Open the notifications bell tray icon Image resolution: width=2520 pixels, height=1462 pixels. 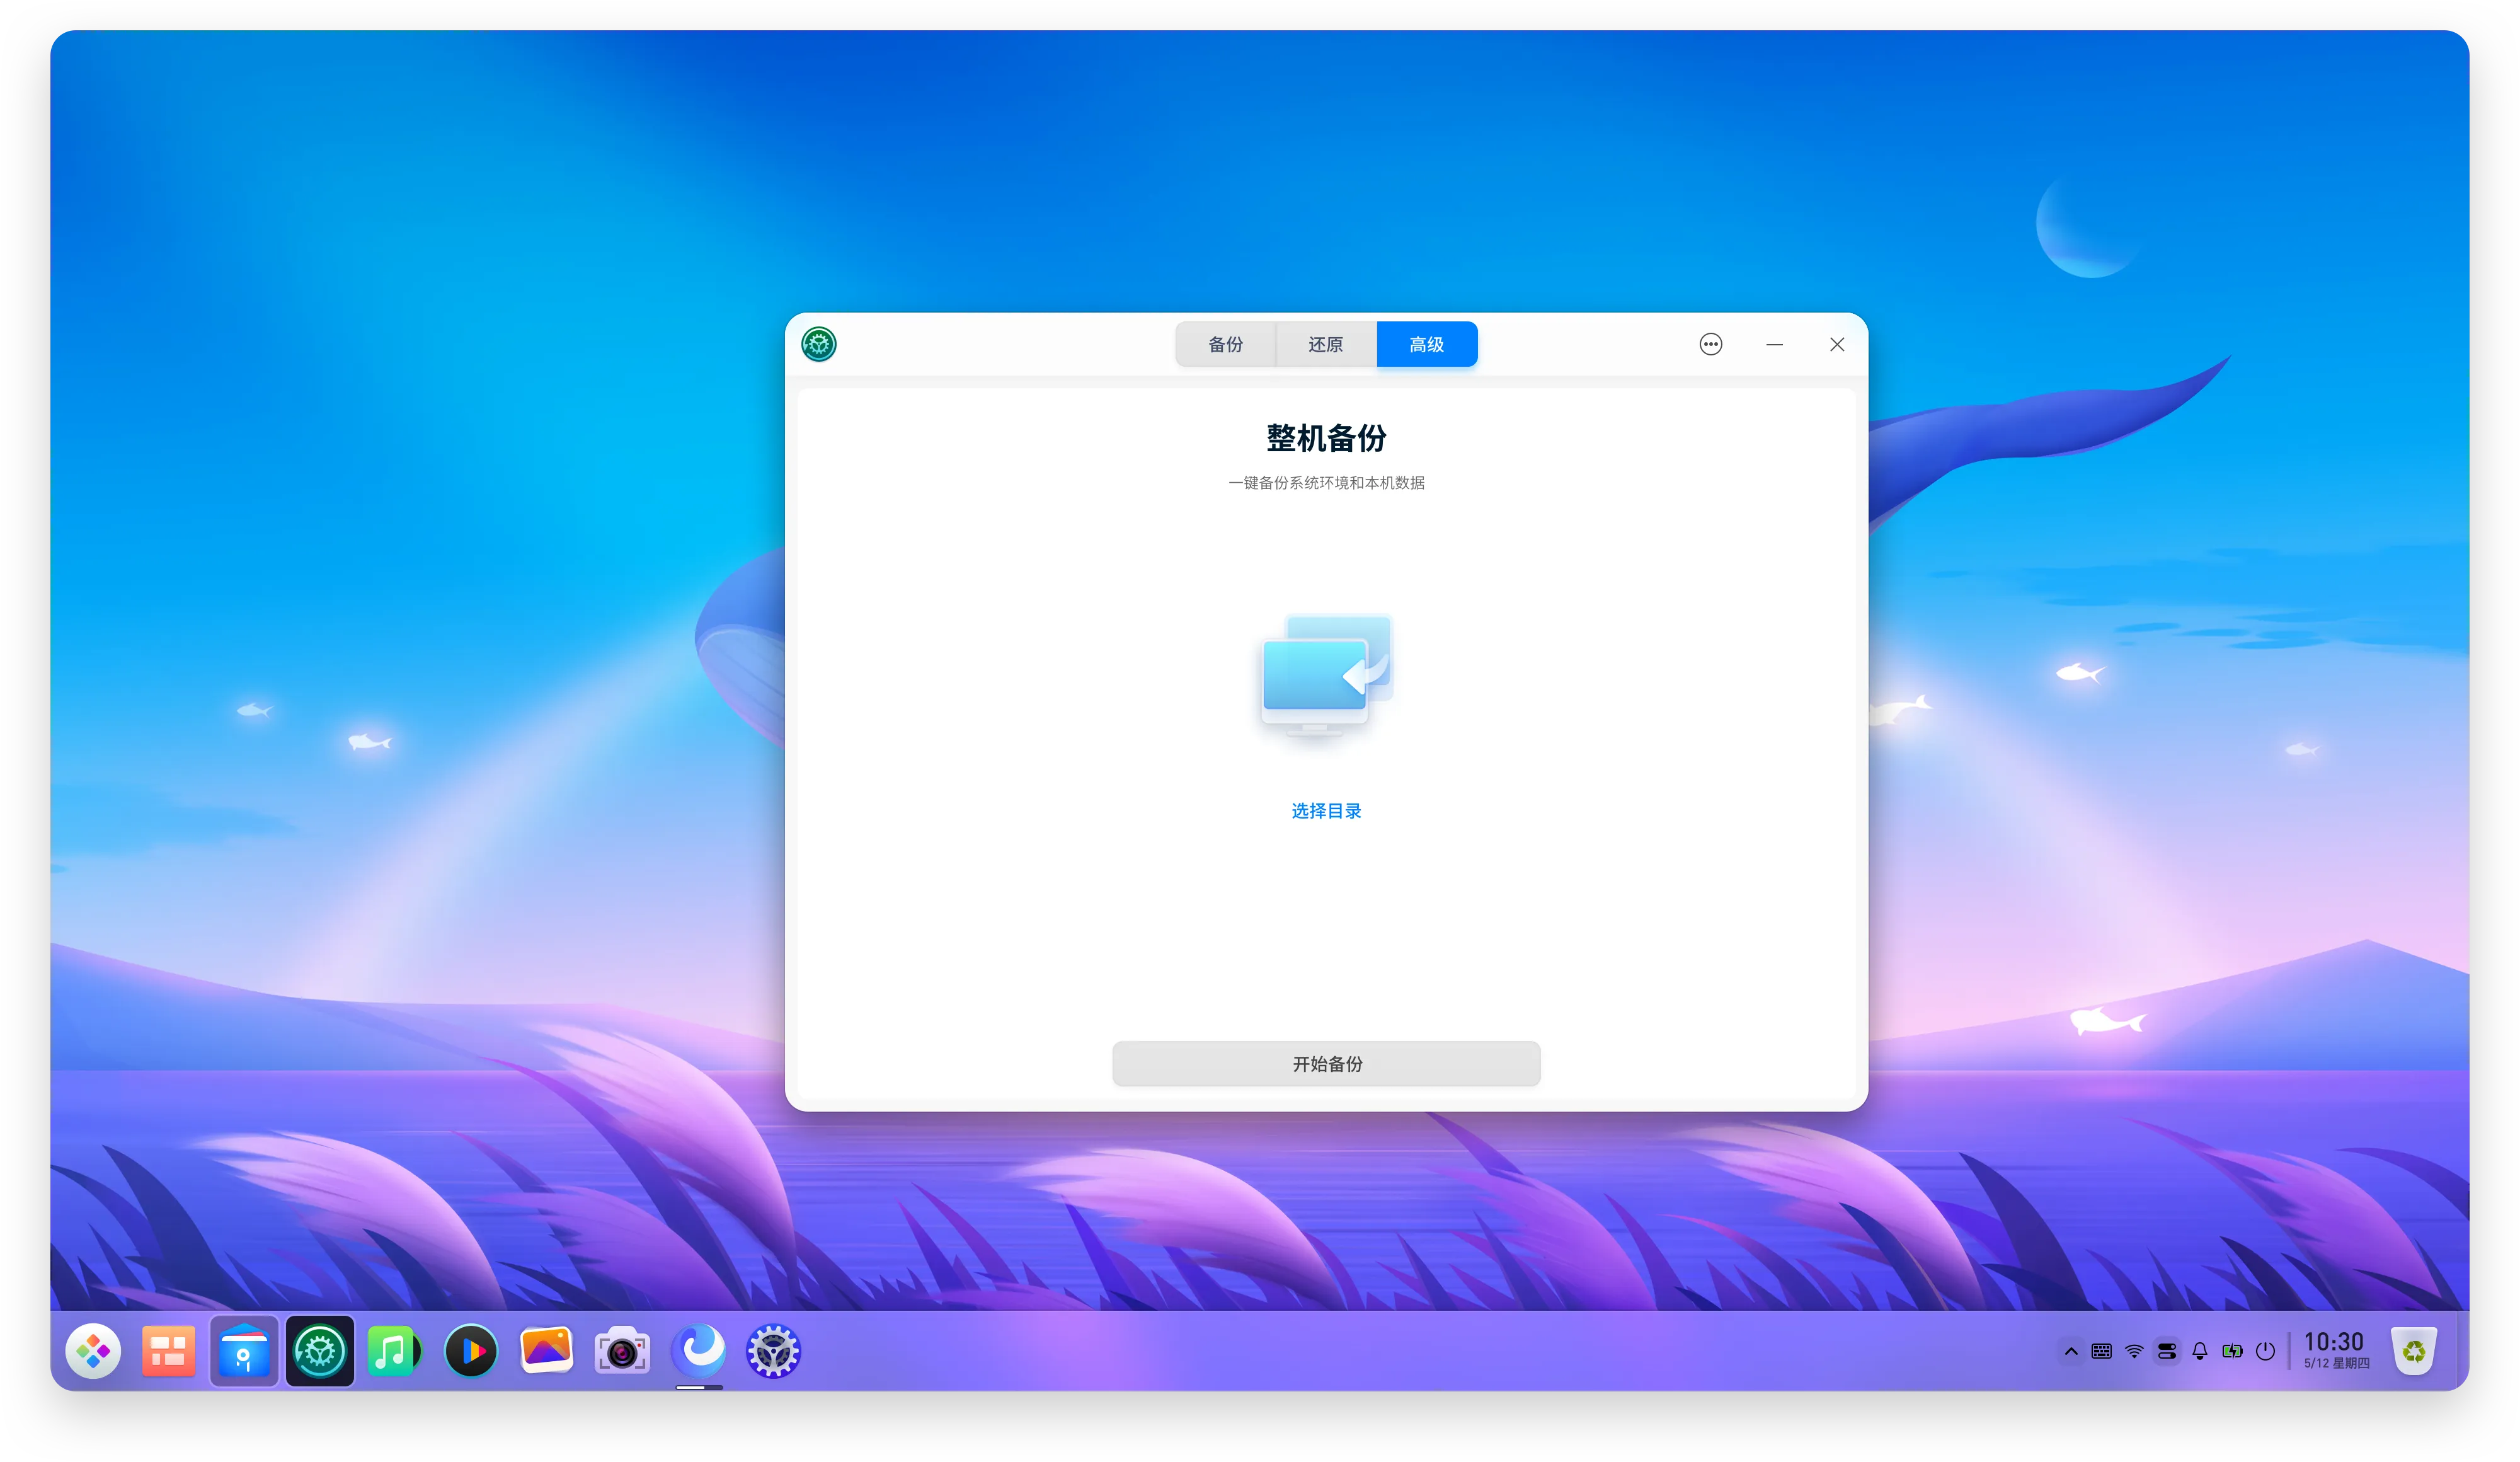coord(2200,1352)
